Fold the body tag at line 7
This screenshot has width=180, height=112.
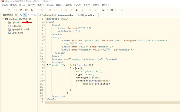click(44, 37)
